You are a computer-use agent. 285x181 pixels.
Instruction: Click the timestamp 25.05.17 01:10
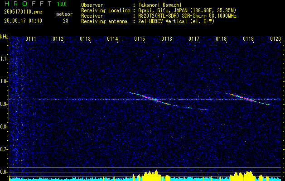click(x=23, y=21)
